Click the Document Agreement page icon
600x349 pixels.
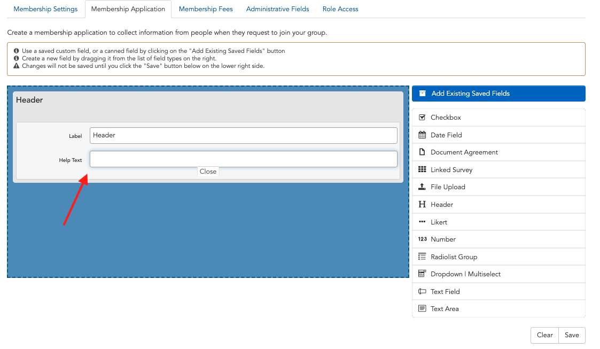422,152
